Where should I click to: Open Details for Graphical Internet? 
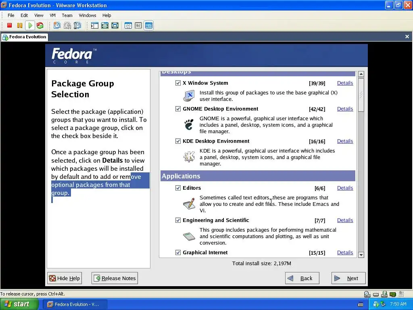(345, 253)
